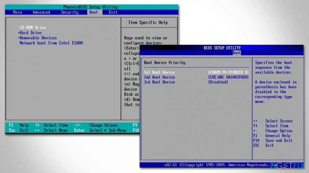
Task: Select the 1st Boot Device row
Action: (196, 72)
